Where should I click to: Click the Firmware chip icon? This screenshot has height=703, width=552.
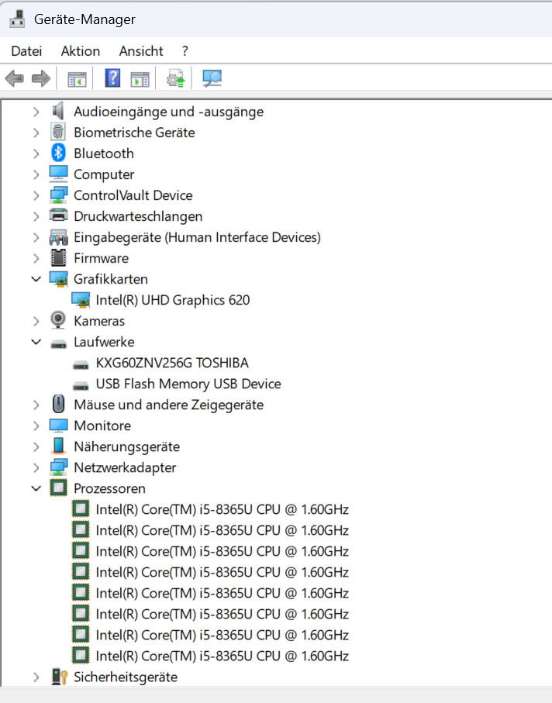[58, 258]
